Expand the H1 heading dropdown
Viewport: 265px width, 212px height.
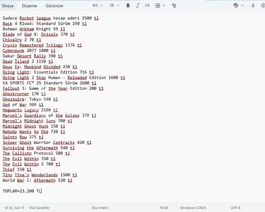[97, 6]
